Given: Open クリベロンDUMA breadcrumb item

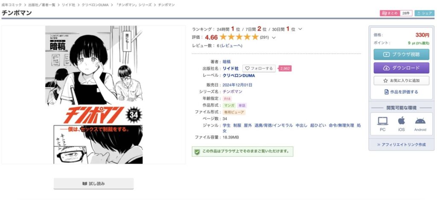Looking at the screenshot, I should pyautogui.click(x=95, y=5).
